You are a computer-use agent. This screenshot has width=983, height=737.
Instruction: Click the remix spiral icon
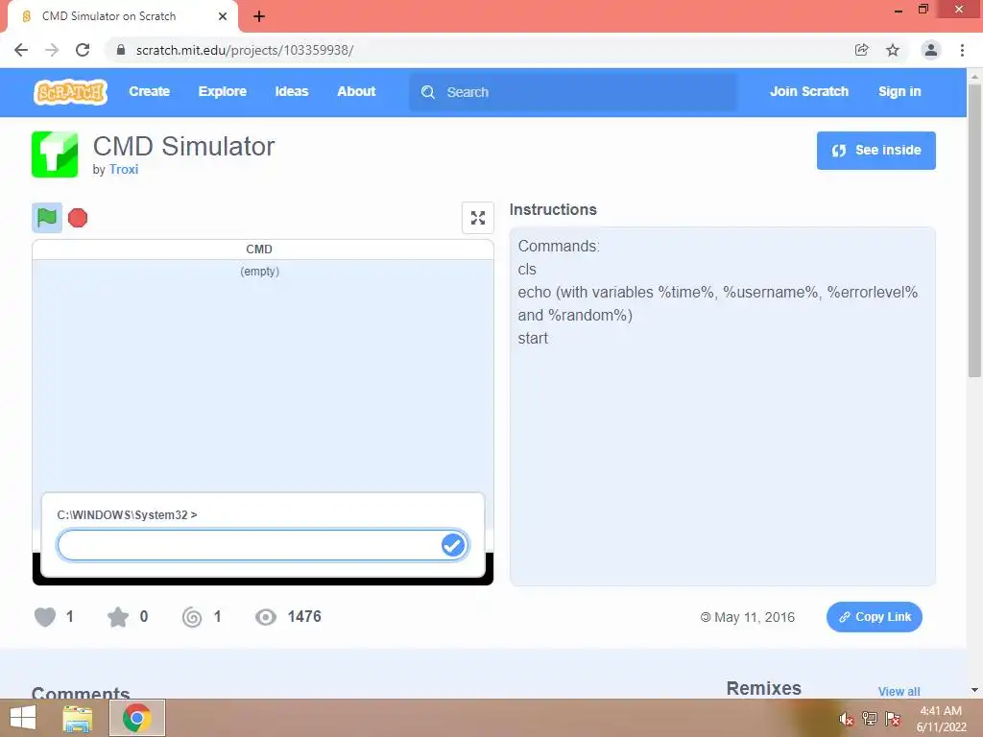coord(192,617)
